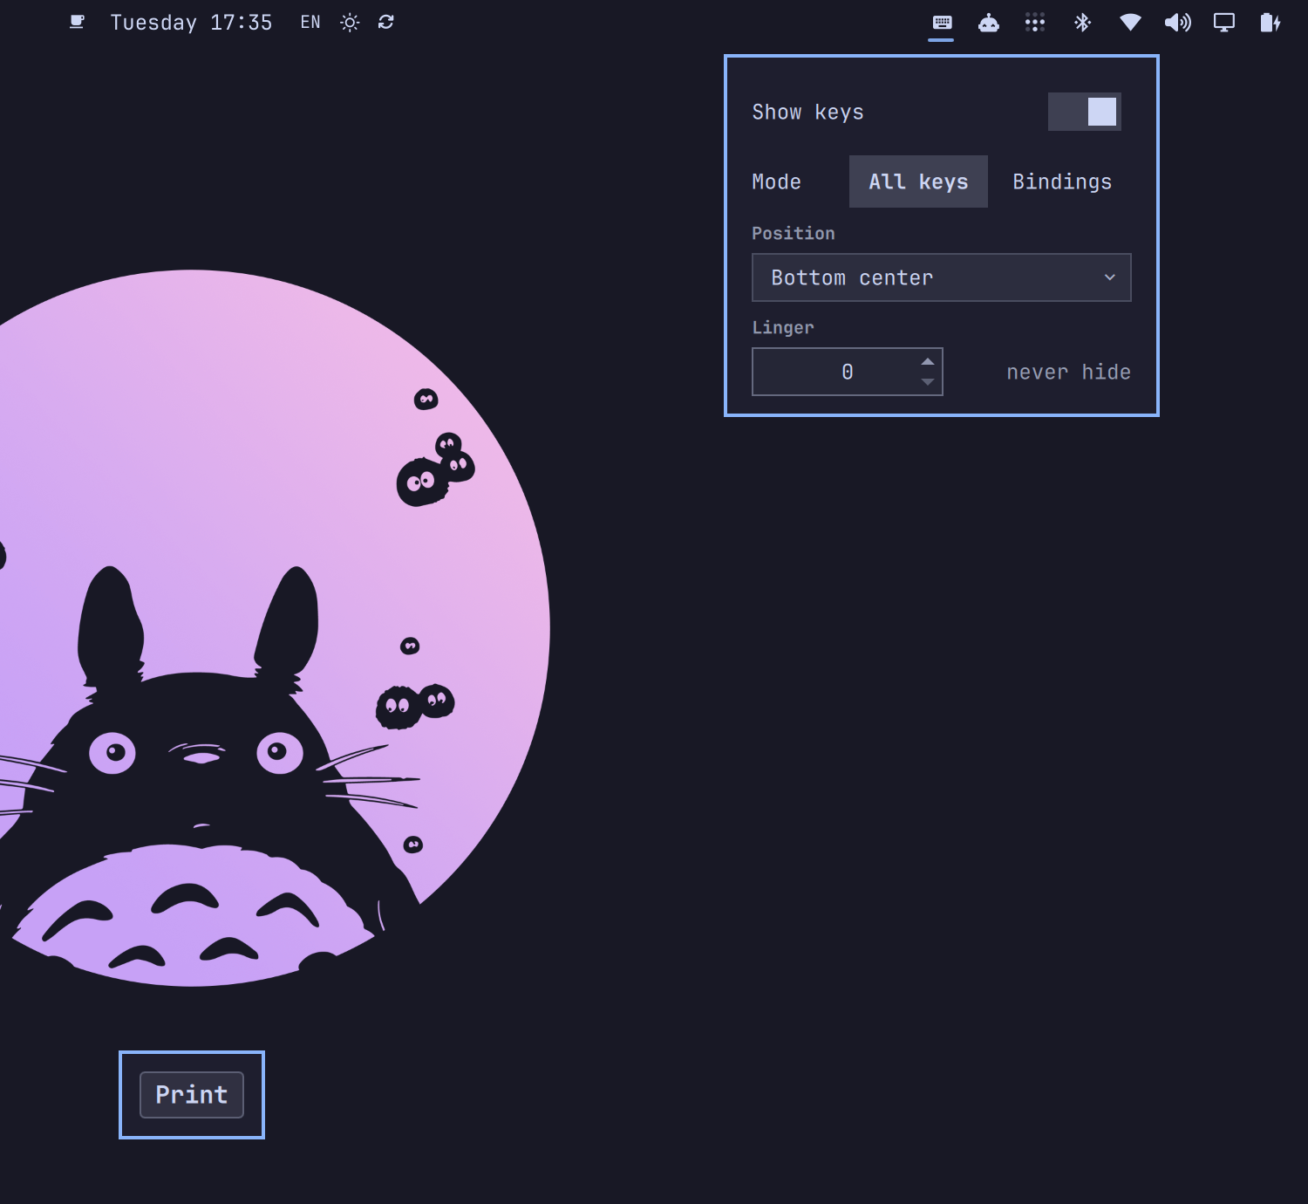Viewport: 1308px width, 1204px height.
Task: Click the 'Mode' label
Action: (x=776, y=181)
